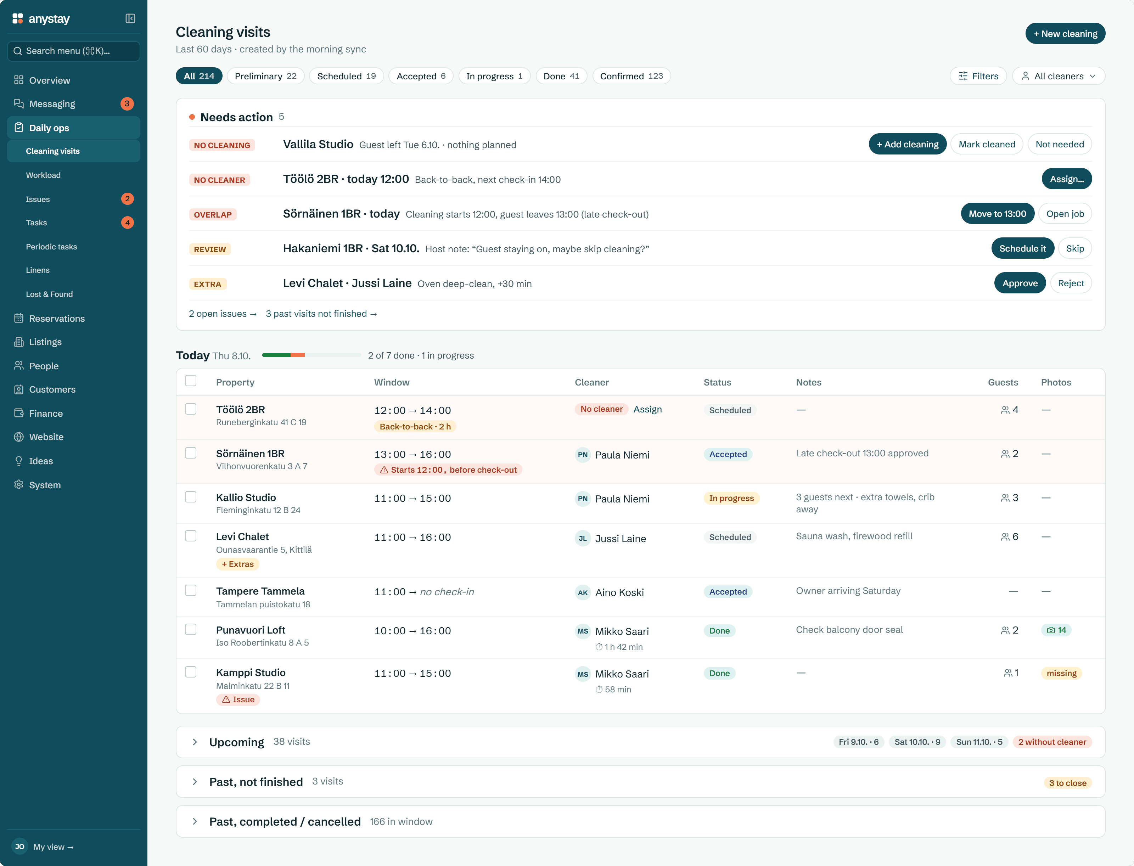Collapse the sidebar with the panel icon
This screenshot has width=1134, height=866.
(x=130, y=18)
